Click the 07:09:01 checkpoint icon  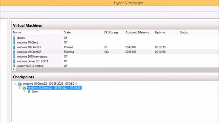pyautogui.click(x=20, y=84)
